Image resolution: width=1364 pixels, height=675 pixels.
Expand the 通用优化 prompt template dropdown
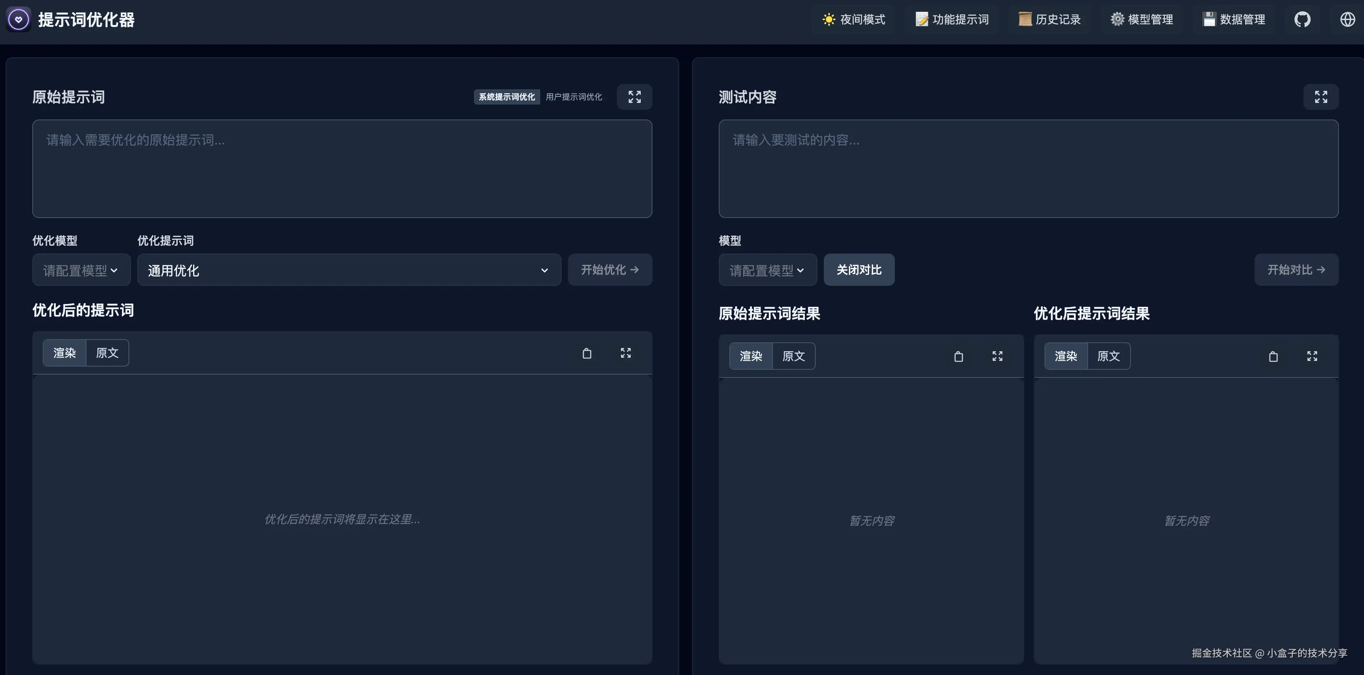[348, 270]
